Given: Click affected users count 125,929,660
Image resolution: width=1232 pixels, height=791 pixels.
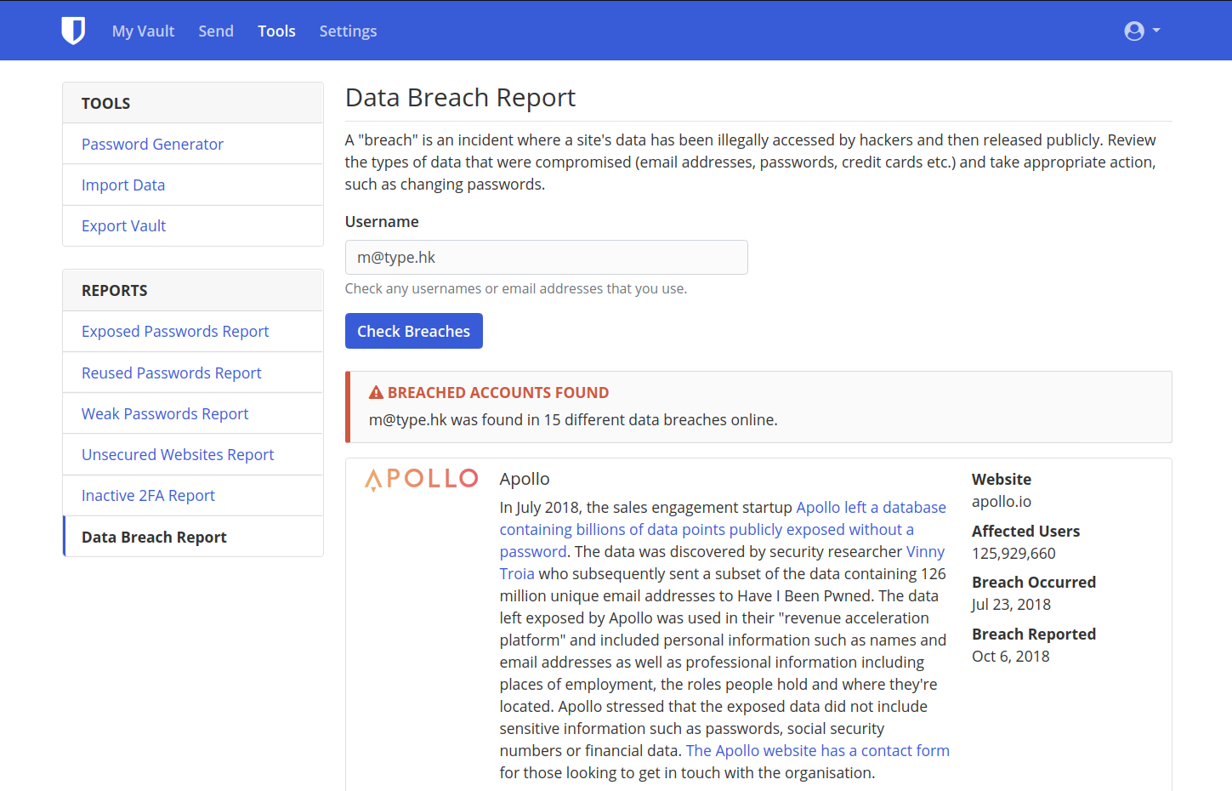Looking at the screenshot, I should pos(1013,553).
